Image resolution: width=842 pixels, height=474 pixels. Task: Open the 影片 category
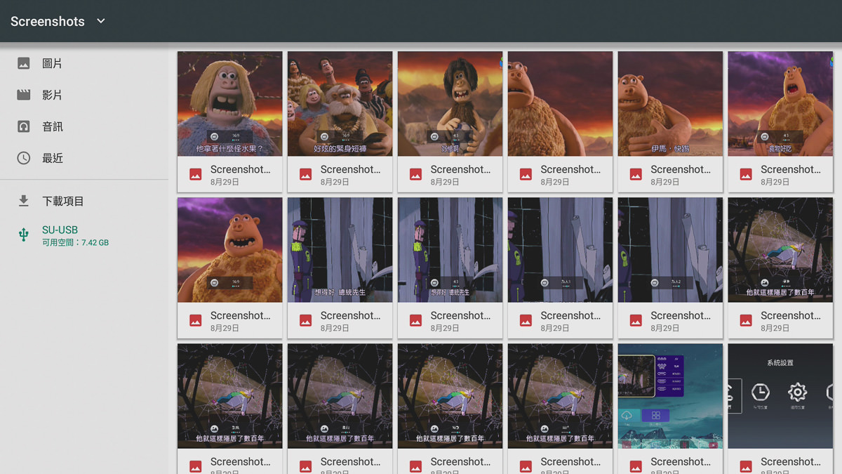pyautogui.click(x=84, y=95)
